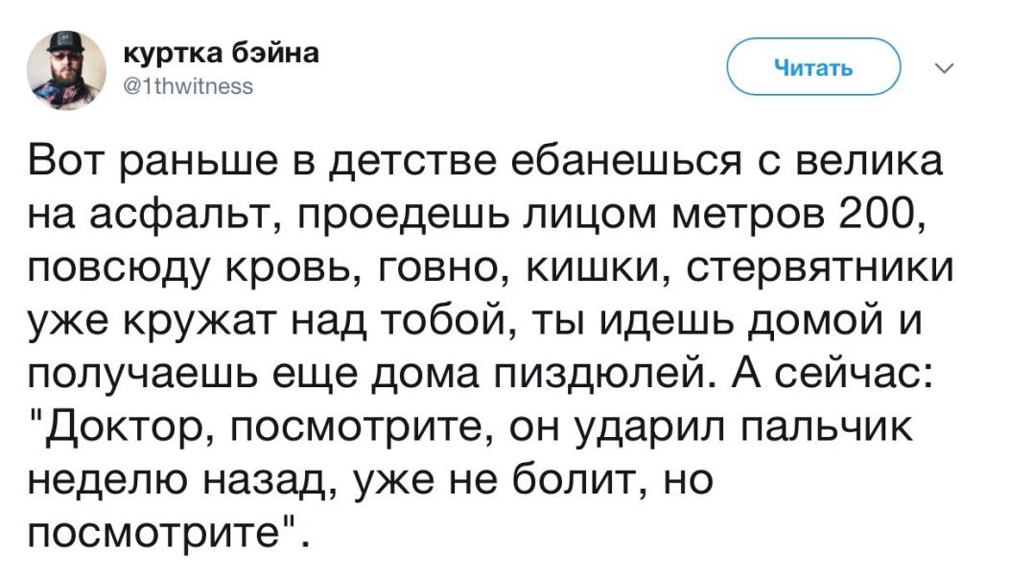The width and height of the screenshot is (1010, 575).
Task: Expand the chevron menu next to Читать
Action: click(944, 68)
